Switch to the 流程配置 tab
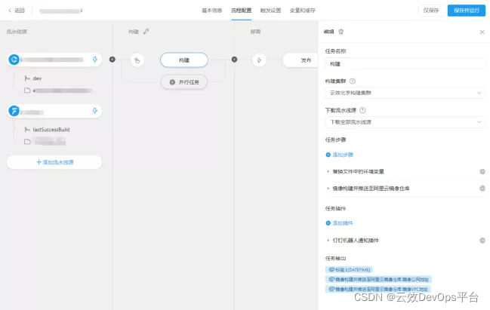 tap(242, 11)
